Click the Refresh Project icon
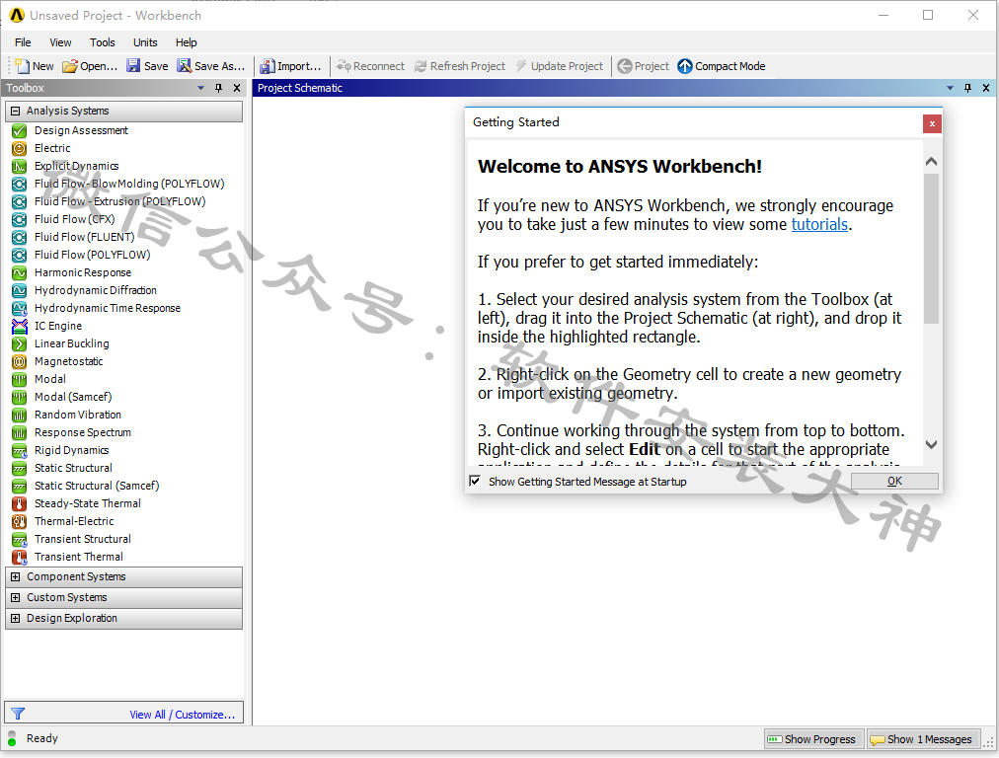Image resolution: width=999 pixels, height=758 pixels. pos(421,65)
